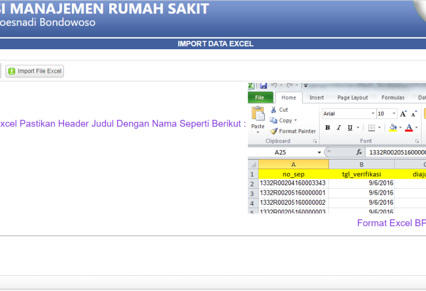Click the yellow Fill Color button

click(393, 128)
